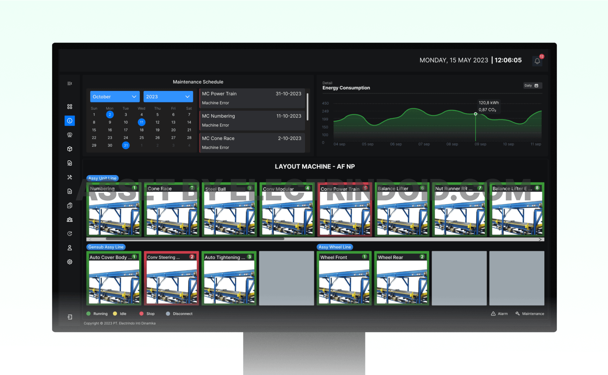Open the 2023 year dropdown

[168, 97]
